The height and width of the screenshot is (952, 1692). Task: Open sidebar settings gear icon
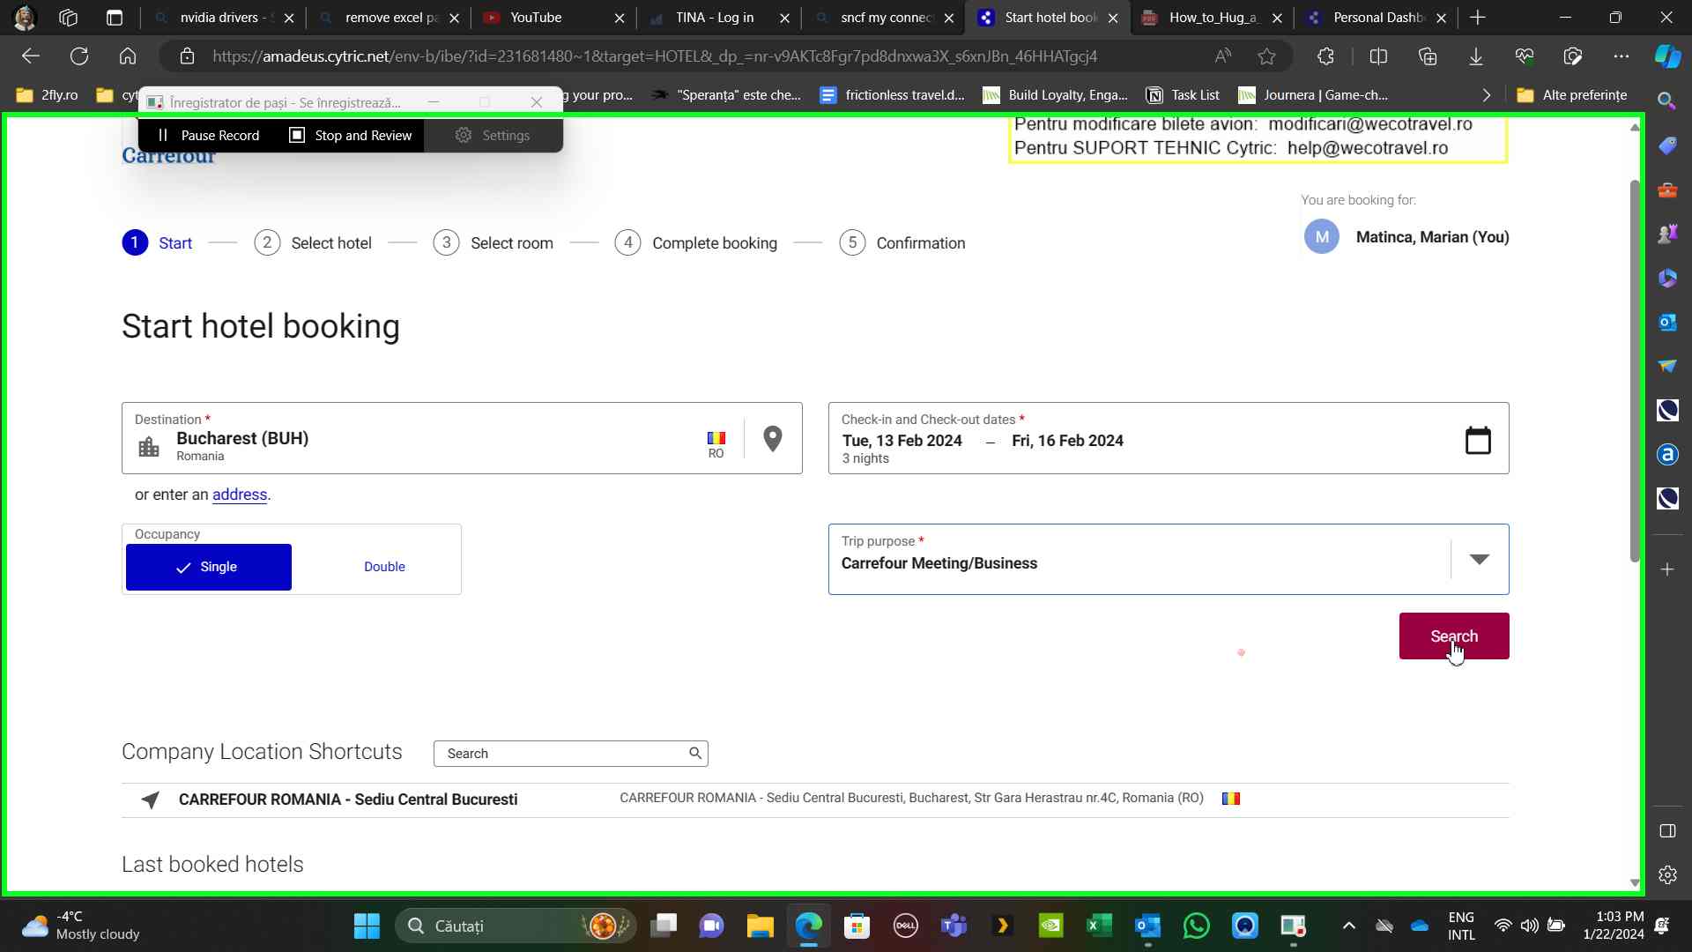click(x=1667, y=875)
